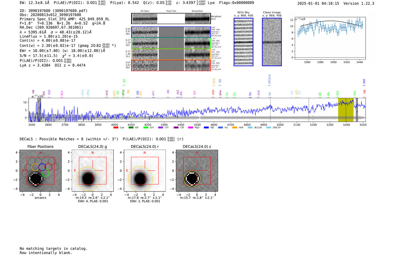Click the dashed vertical line near 4940Å
Viewport: 394px width, 268px height.
(270, 110)
